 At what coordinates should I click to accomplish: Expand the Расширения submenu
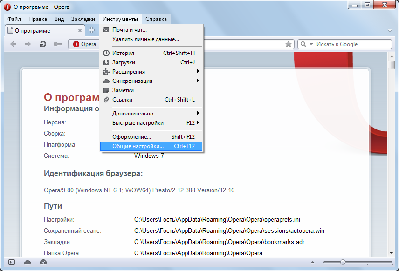point(151,72)
